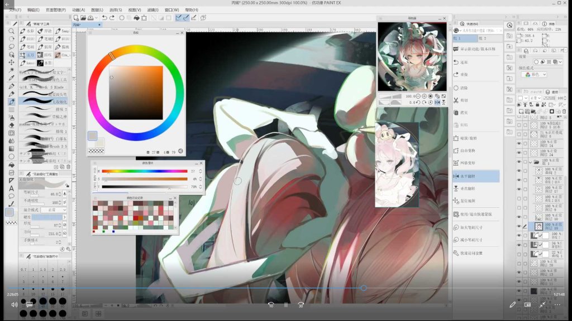
Task: Toggle visibility of layer 图层 17
Action: pos(519,189)
